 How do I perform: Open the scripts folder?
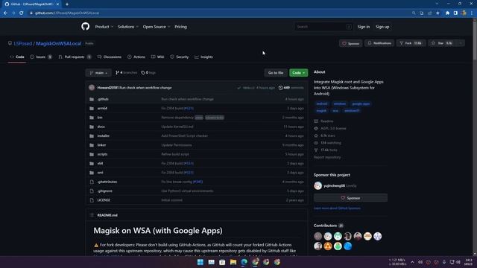click(102, 154)
